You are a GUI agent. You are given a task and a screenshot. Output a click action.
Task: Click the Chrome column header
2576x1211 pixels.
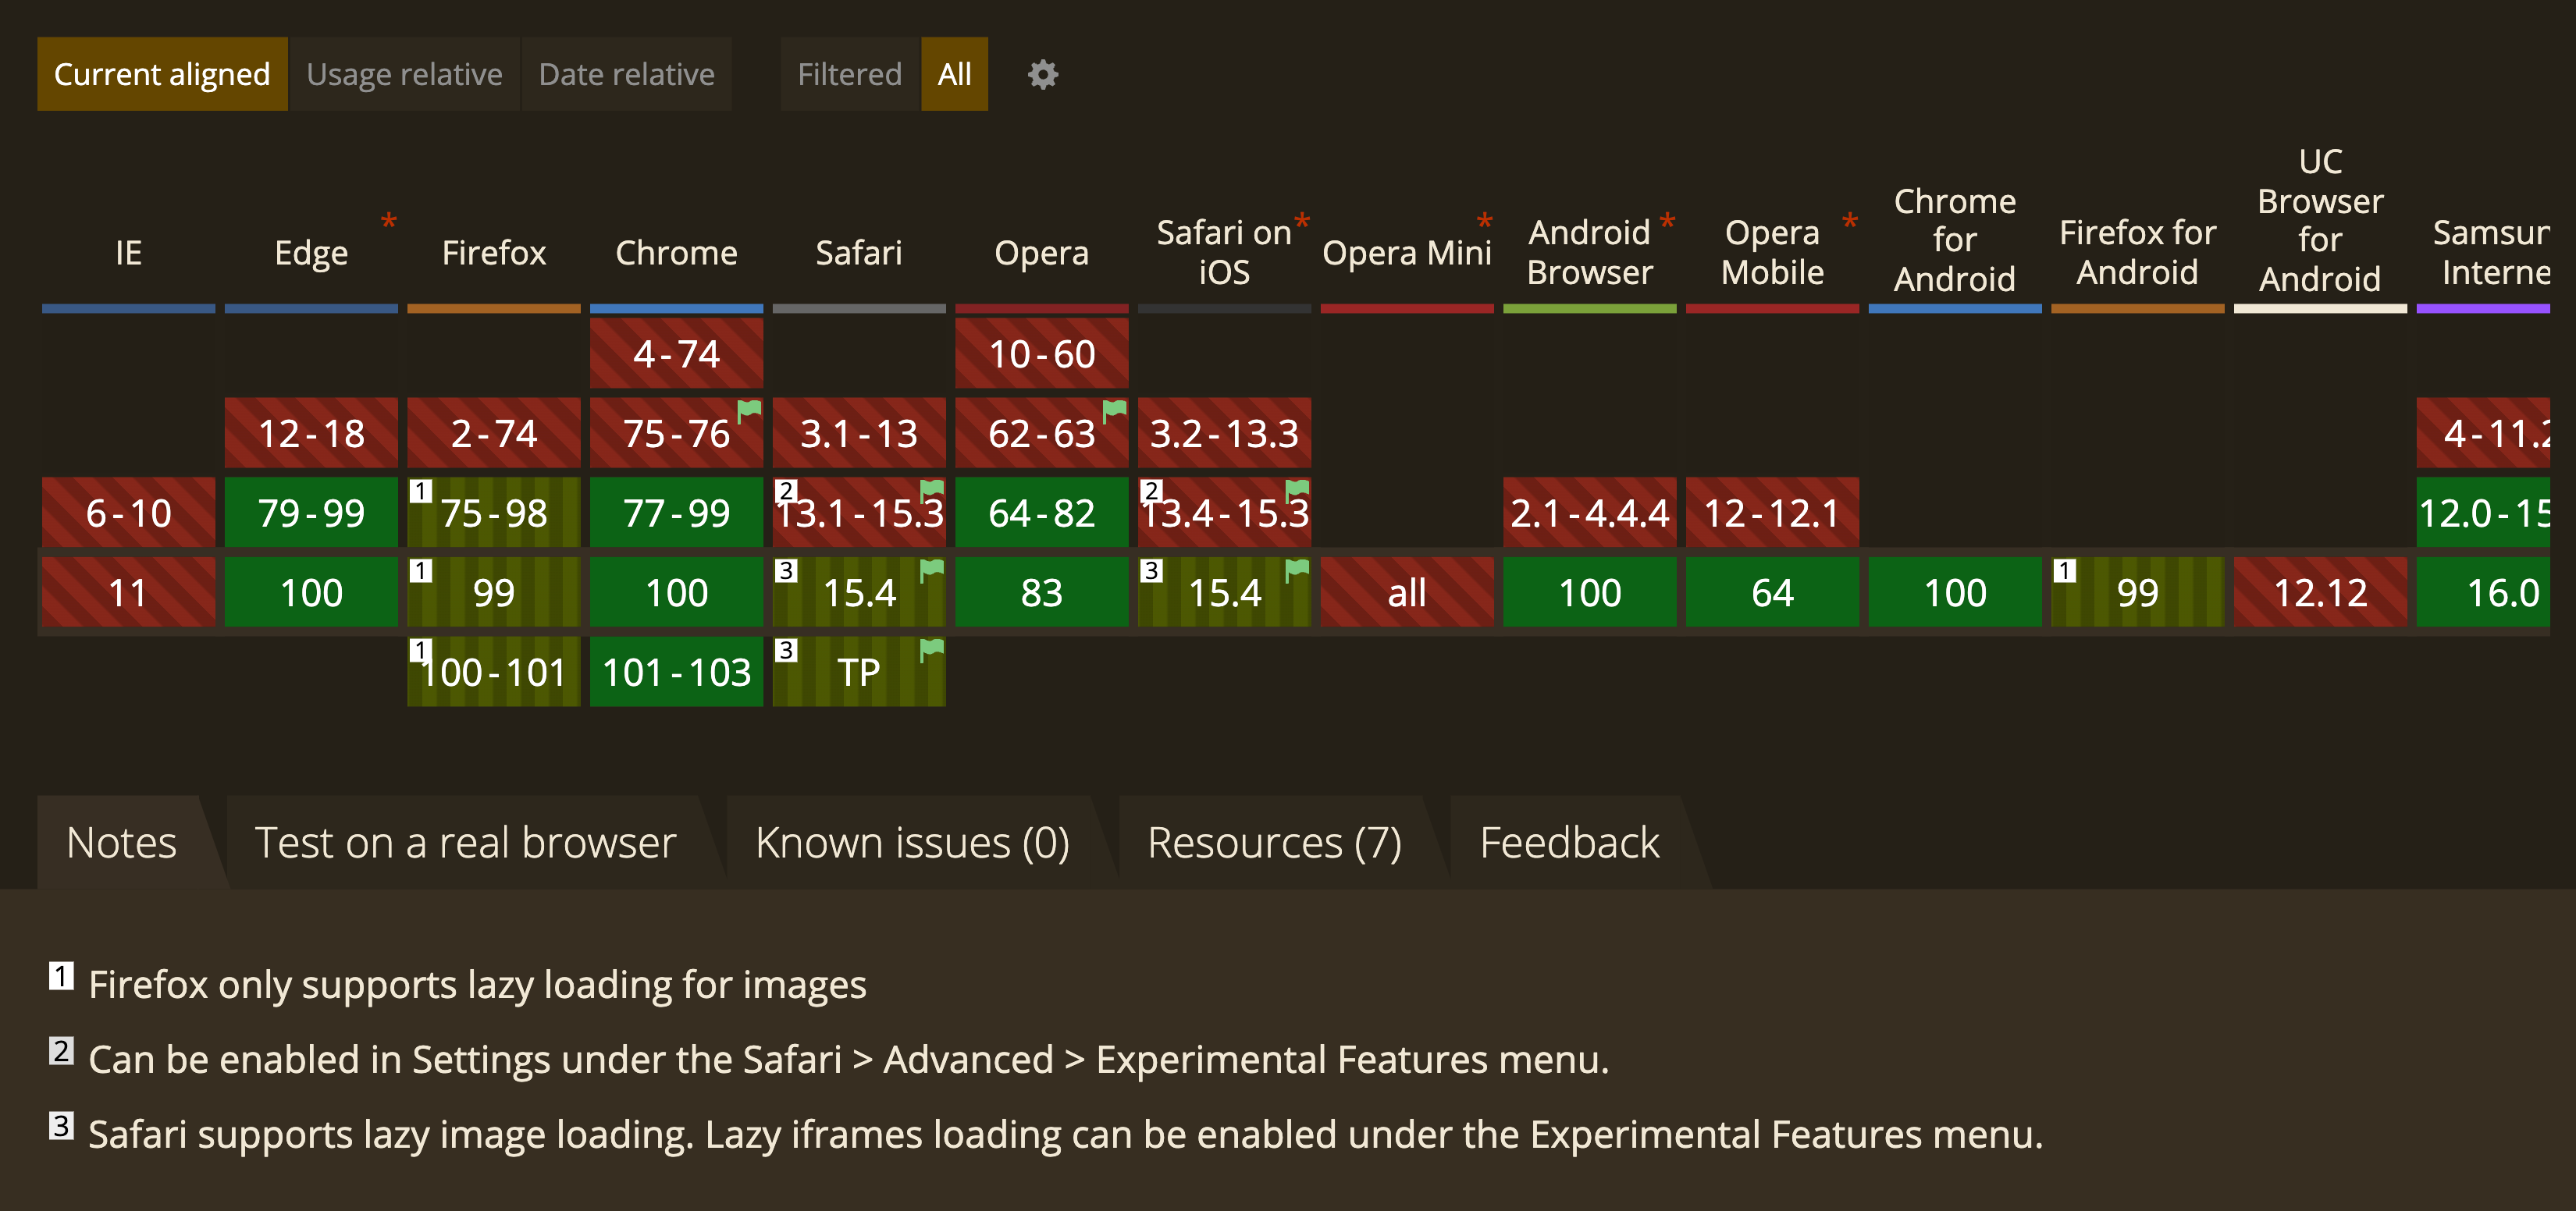tap(677, 253)
